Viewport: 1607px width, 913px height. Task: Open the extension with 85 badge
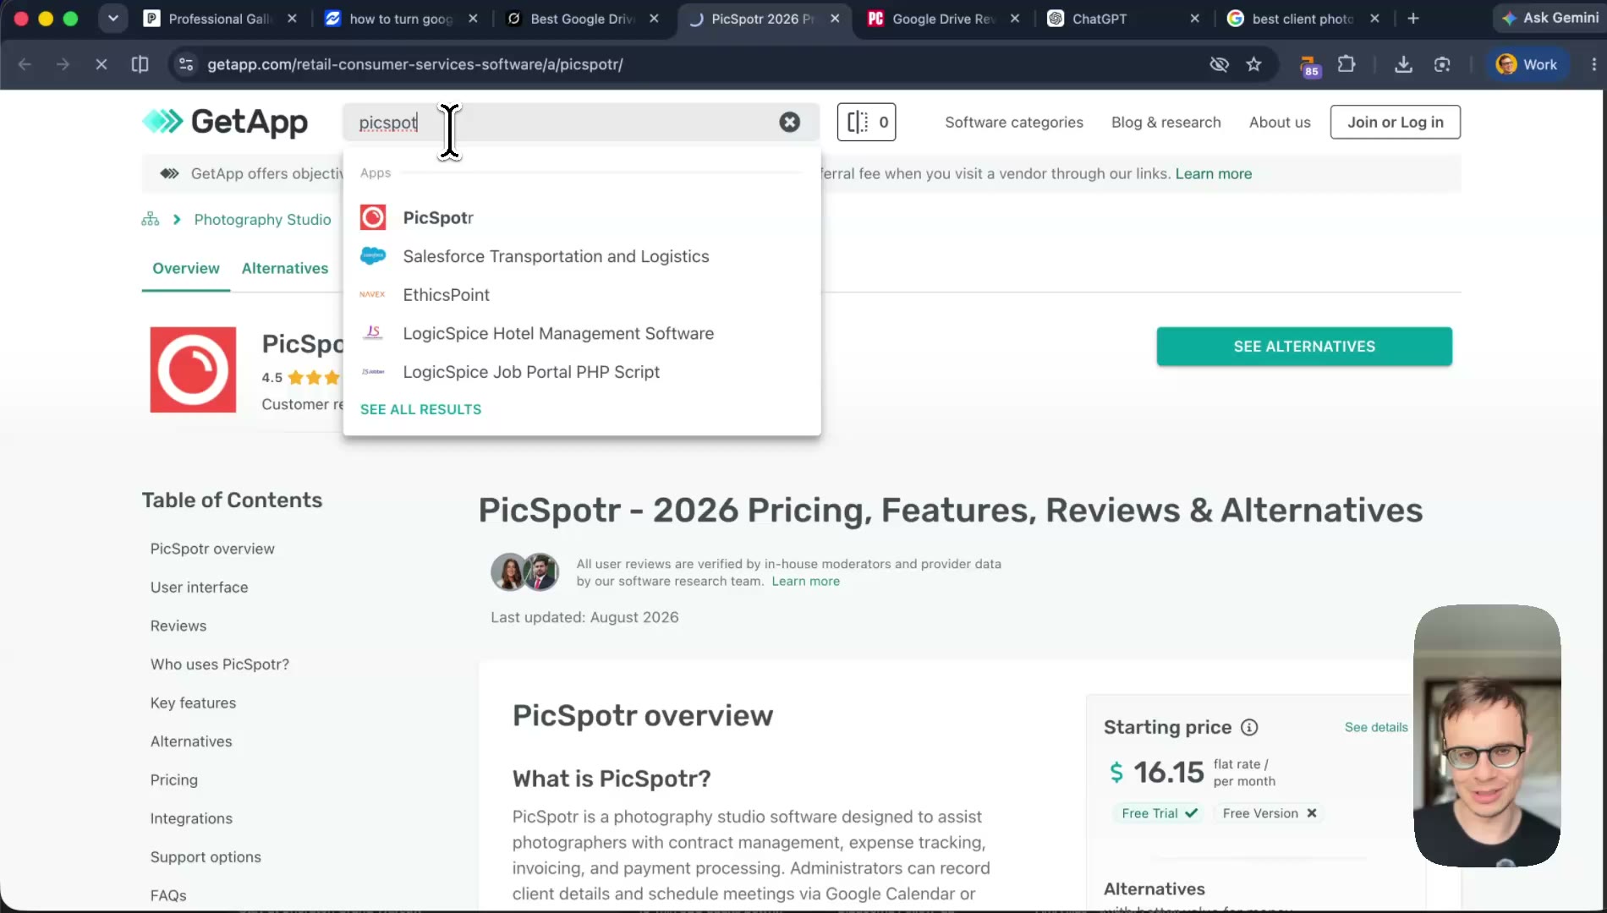[x=1308, y=65]
